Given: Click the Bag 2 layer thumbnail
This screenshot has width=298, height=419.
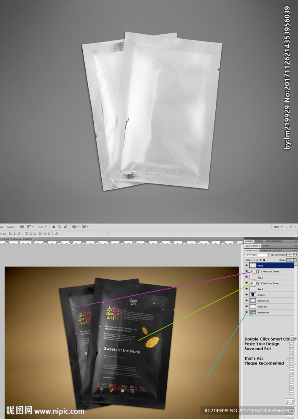Looking at the screenshot, I should pos(253,277).
